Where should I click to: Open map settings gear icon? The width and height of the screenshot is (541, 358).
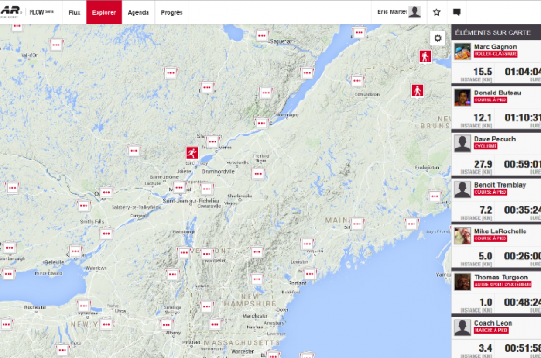point(437,38)
